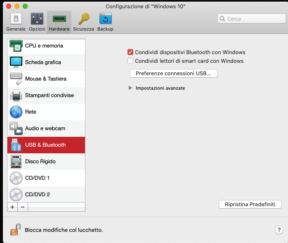The width and height of the screenshot is (288, 243).
Task: Click the Impostazioni avanzate label
Action: click(x=161, y=88)
